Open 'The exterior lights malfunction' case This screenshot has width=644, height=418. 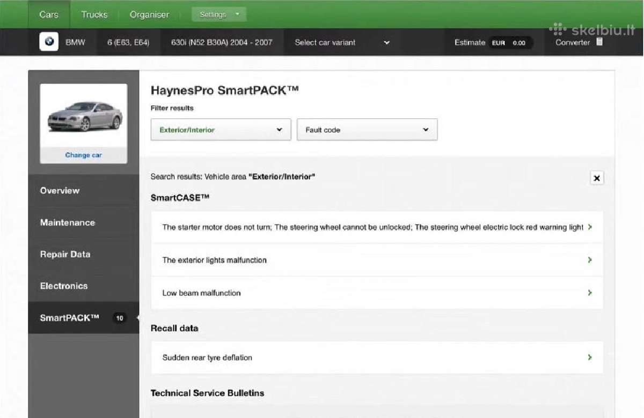pos(377,260)
